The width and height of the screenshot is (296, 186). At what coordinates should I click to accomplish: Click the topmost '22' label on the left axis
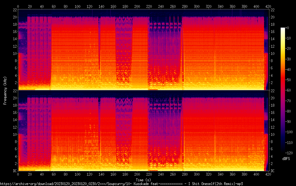pyautogui.click(x=14, y=10)
